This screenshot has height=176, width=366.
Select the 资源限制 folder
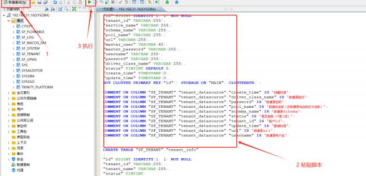point(23,115)
